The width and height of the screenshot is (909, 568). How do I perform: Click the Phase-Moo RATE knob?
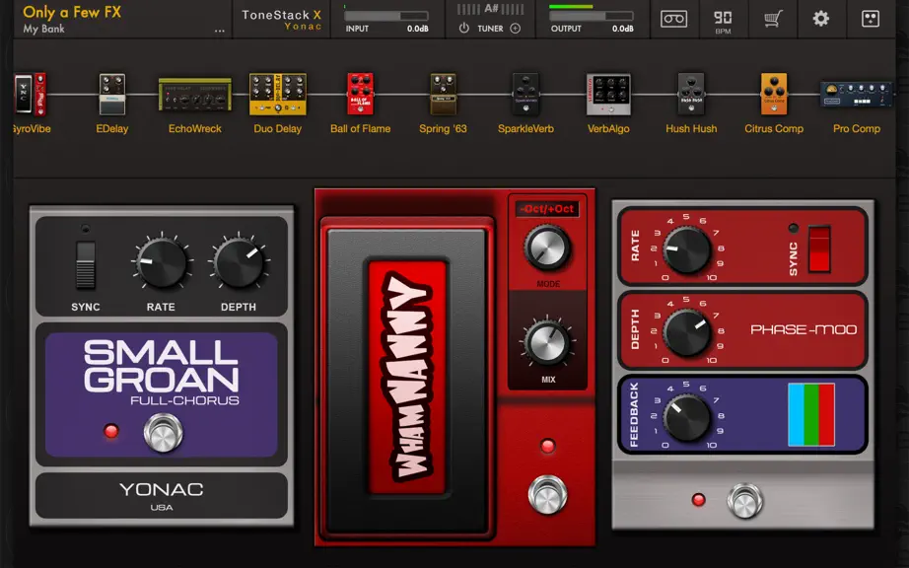coord(687,249)
